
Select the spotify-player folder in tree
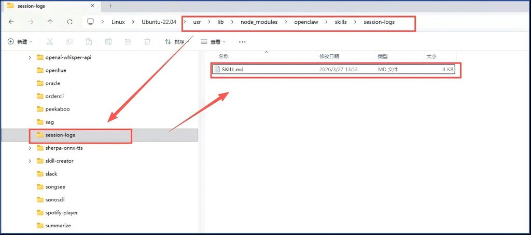61,213
